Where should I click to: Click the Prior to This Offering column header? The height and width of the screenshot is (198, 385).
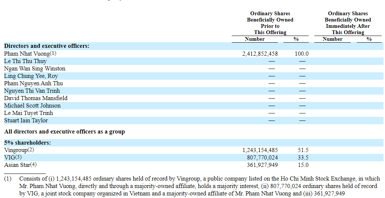pos(270,23)
